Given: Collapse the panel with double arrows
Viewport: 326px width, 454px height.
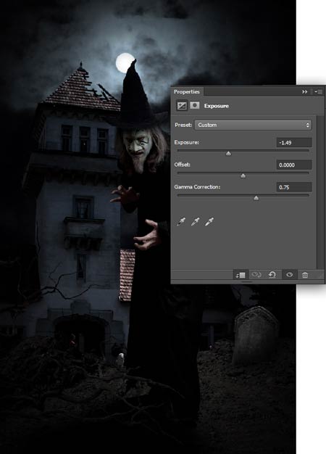Looking at the screenshot, I should tap(304, 92).
